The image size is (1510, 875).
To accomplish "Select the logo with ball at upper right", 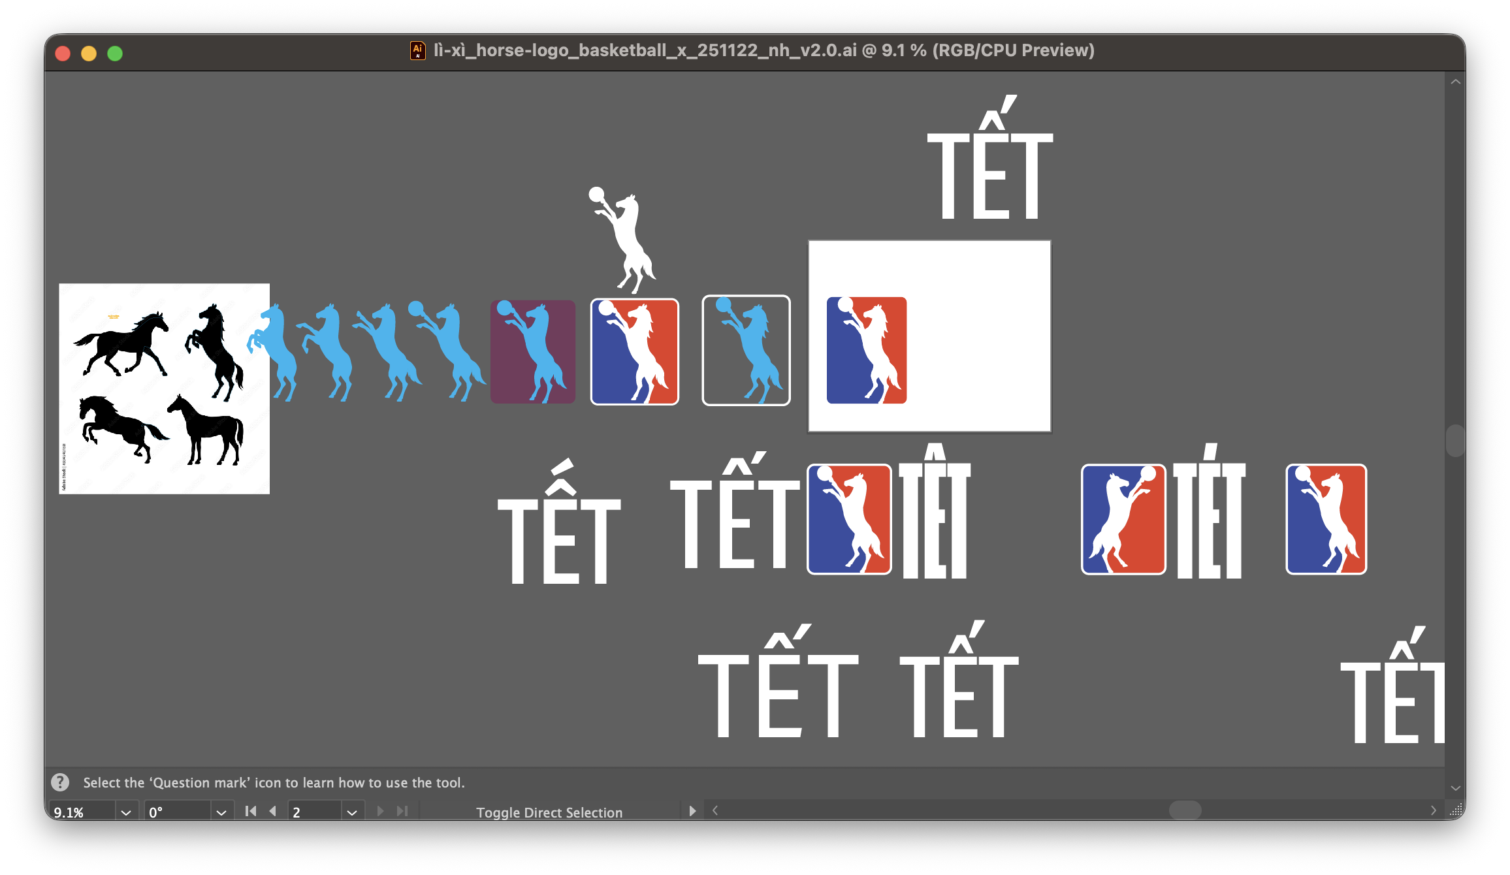I will point(1123,519).
